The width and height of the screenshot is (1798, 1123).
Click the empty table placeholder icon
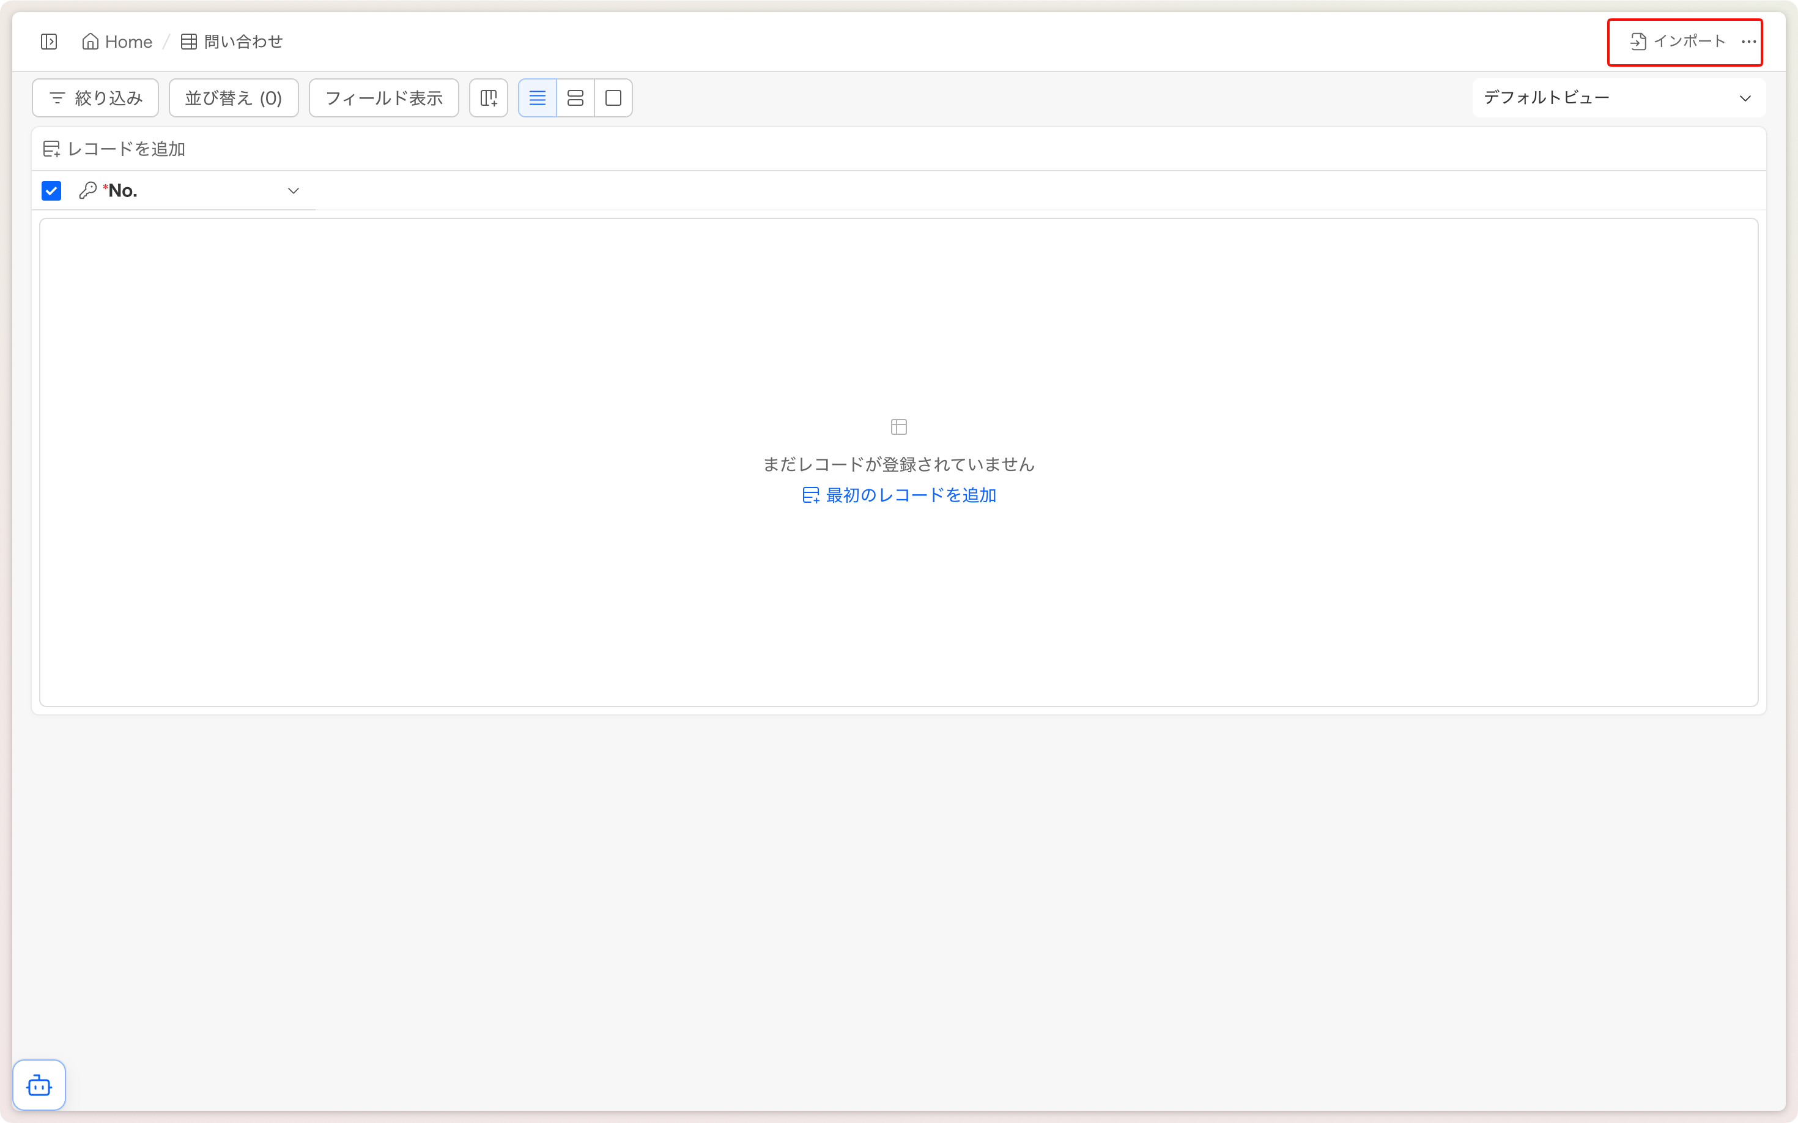[x=898, y=427]
